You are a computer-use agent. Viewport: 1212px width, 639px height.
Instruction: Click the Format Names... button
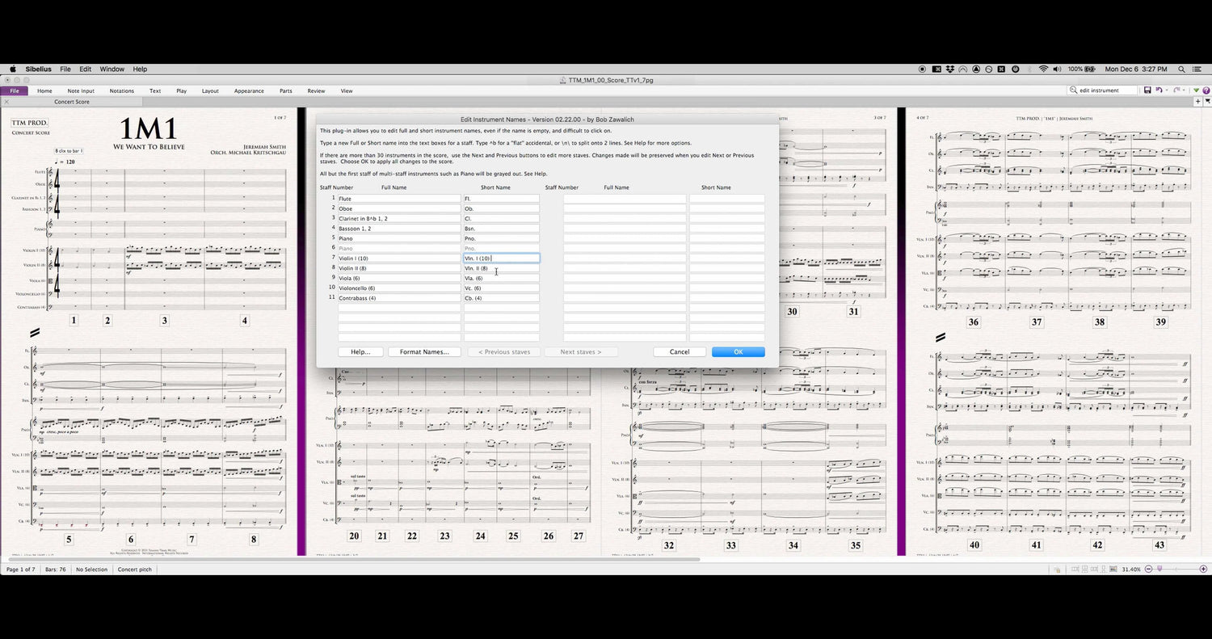424,352
